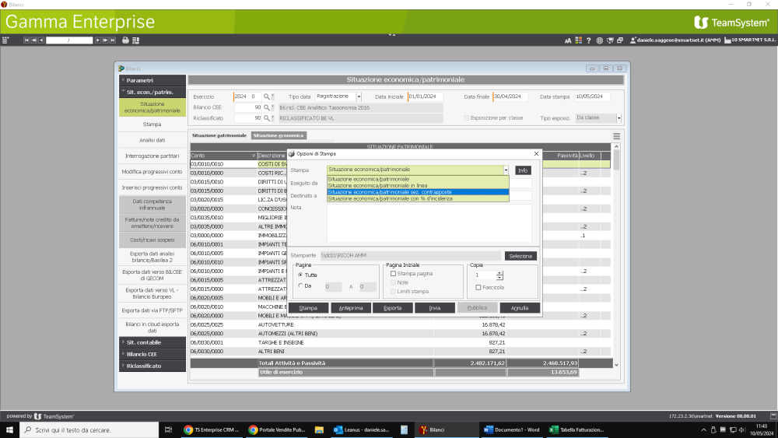Switch to Tabella Fatturazion Excel taskbar item
Image resolution: width=778 pixels, height=438 pixels.
[576, 430]
